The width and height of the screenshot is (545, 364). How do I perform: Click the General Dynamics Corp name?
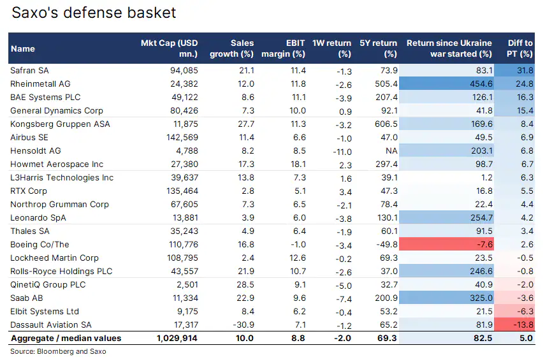point(57,110)
